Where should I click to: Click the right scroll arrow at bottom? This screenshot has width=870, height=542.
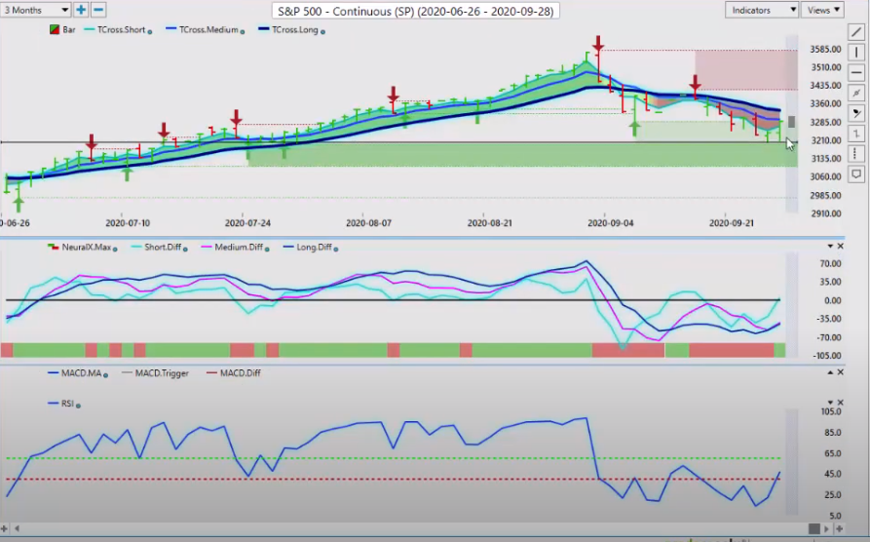click(x=827, y=528)
